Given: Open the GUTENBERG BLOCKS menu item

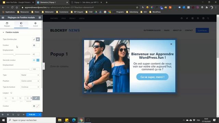Looking at the screenshot, I should tap(152, 30).
